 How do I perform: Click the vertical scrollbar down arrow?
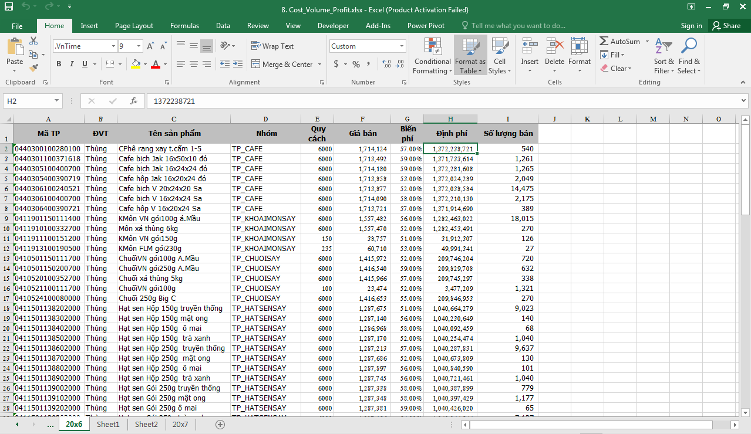pos(745,412)
